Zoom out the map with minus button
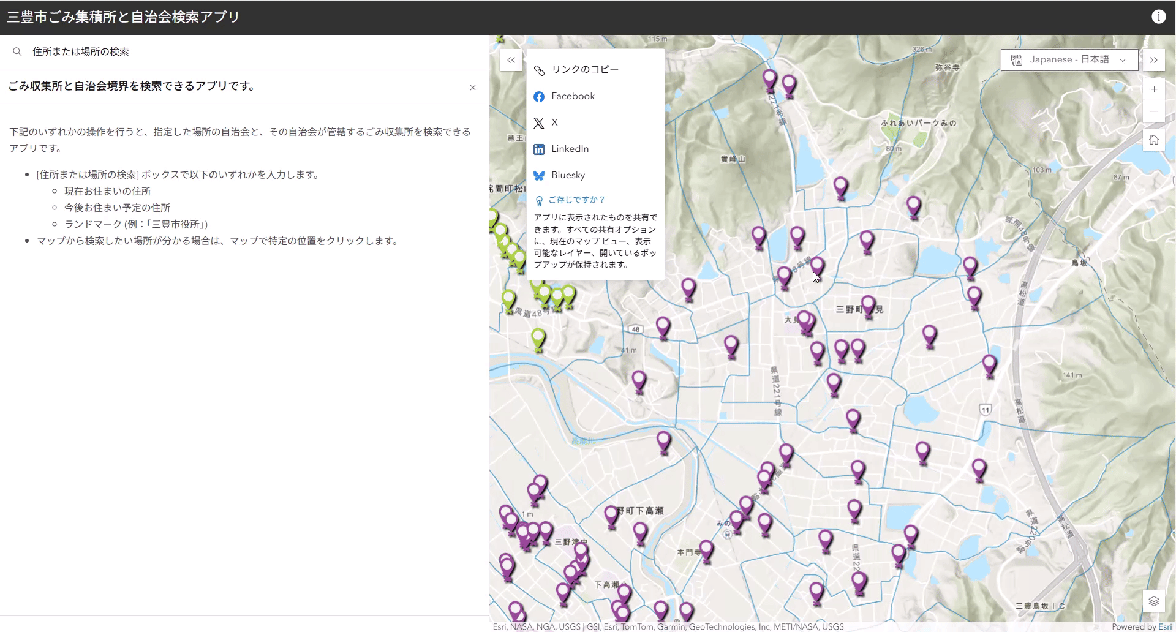The image size is (1176, 632). pos(1154,111)
